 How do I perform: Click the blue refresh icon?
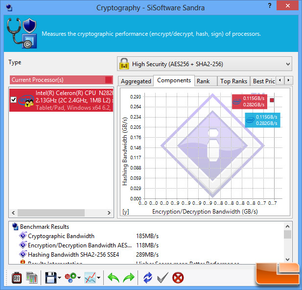148,278
